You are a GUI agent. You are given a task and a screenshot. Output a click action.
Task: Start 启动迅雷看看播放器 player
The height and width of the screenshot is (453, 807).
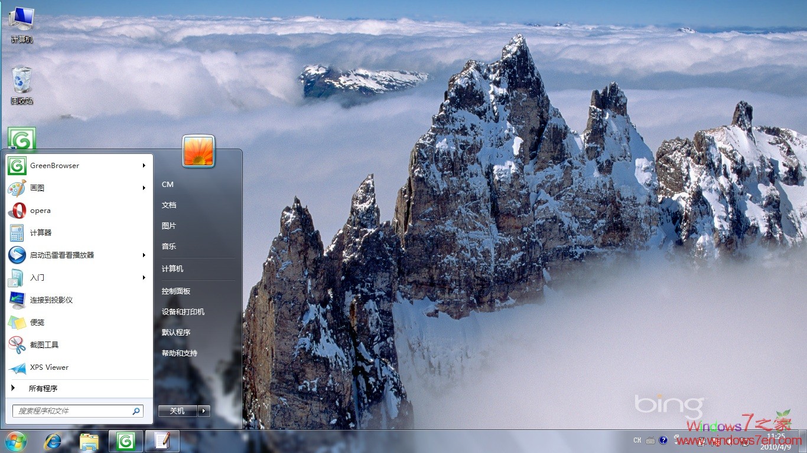78,255
